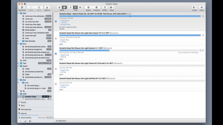Collapse the Dev folder
The image size is (223, 125).
[x=18, y=80]
